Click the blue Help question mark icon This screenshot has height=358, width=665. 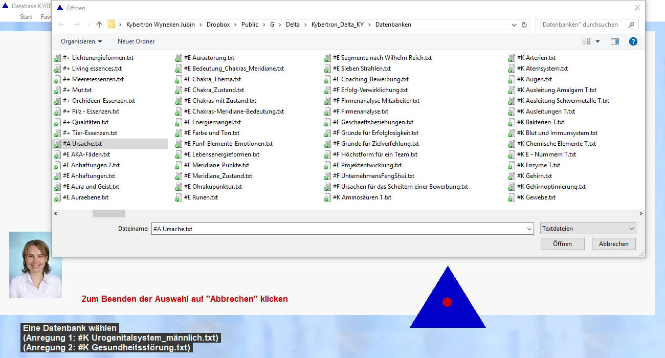tap(633, 41)
